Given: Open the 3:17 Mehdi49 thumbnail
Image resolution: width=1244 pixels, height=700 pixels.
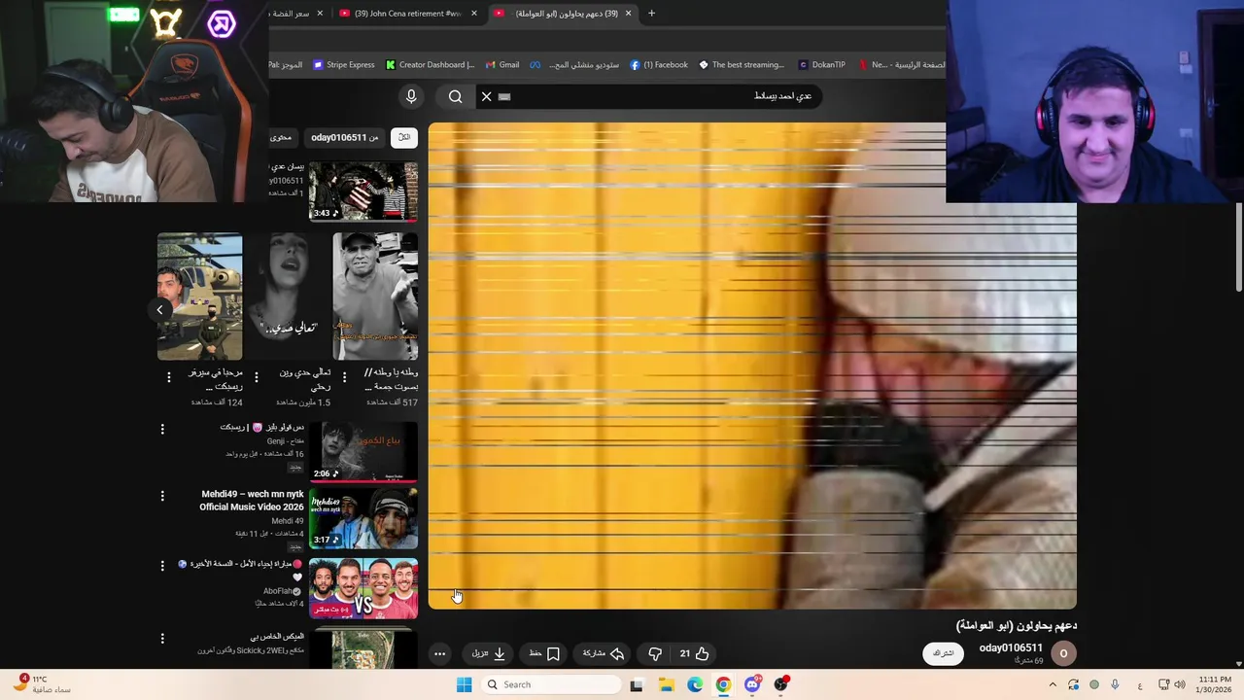Looking at the screenshot, I should [363, 518].
